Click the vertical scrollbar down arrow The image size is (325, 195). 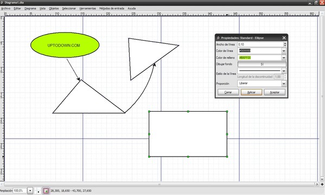[x=322, y=179]
